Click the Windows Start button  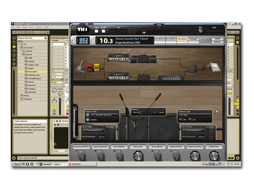16,164
